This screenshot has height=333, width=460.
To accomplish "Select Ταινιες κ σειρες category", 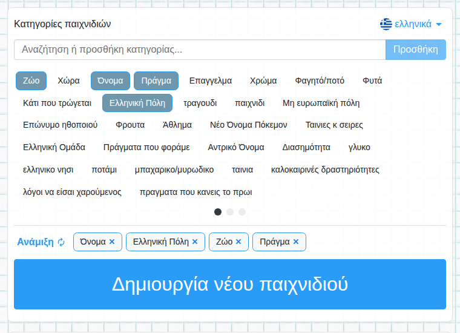I will pos(334,125).
